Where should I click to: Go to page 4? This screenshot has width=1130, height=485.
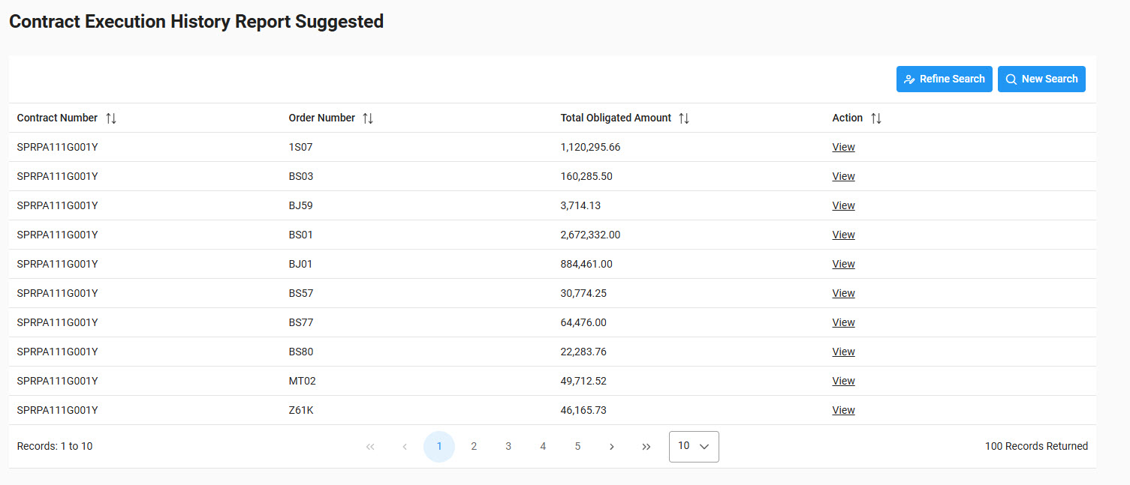point(543,447)
